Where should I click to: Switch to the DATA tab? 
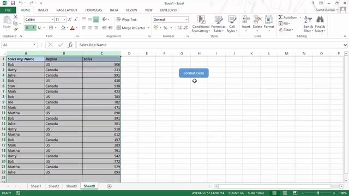point(114,10)
